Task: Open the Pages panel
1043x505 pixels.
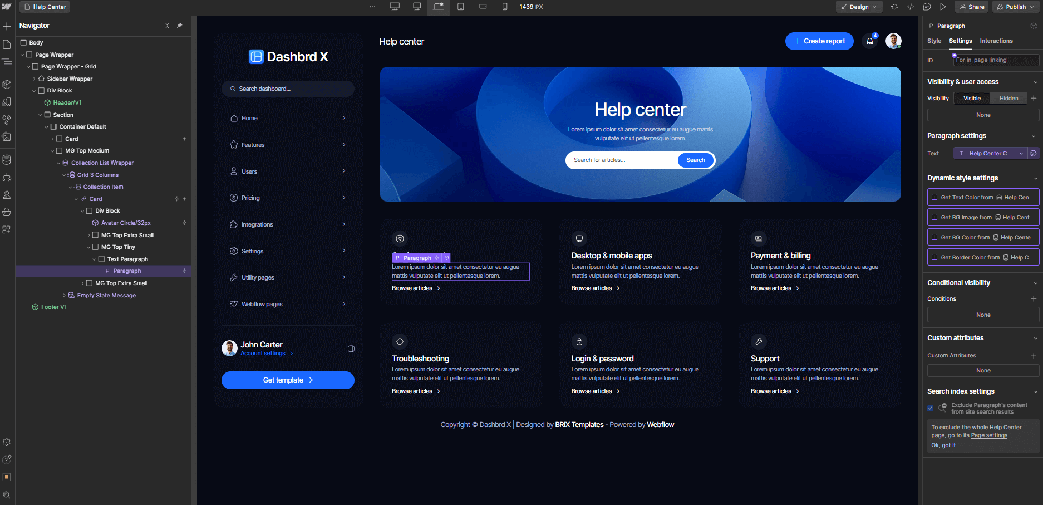Action: (x=7, y=43)
